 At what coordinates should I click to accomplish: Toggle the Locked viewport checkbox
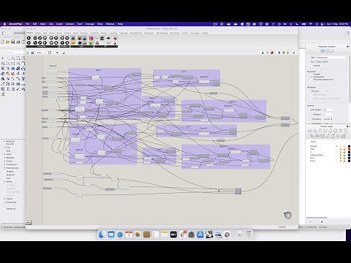point(315,66)
